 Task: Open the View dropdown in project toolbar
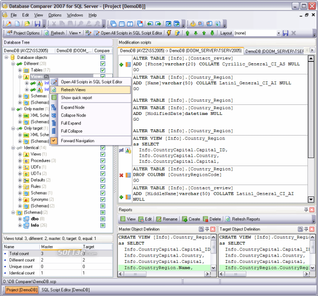tap(75, 33)
